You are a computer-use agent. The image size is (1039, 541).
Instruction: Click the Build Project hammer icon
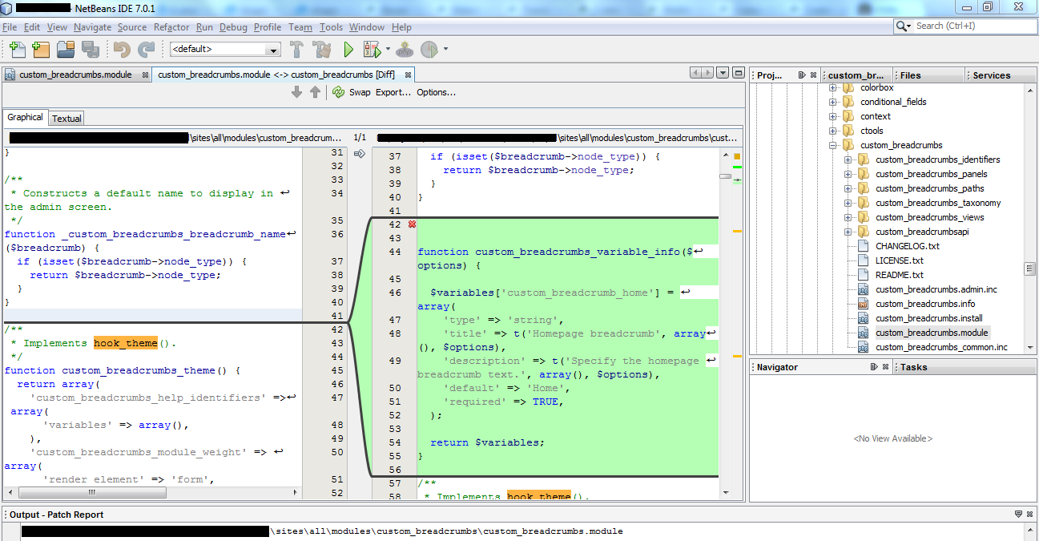297,50
